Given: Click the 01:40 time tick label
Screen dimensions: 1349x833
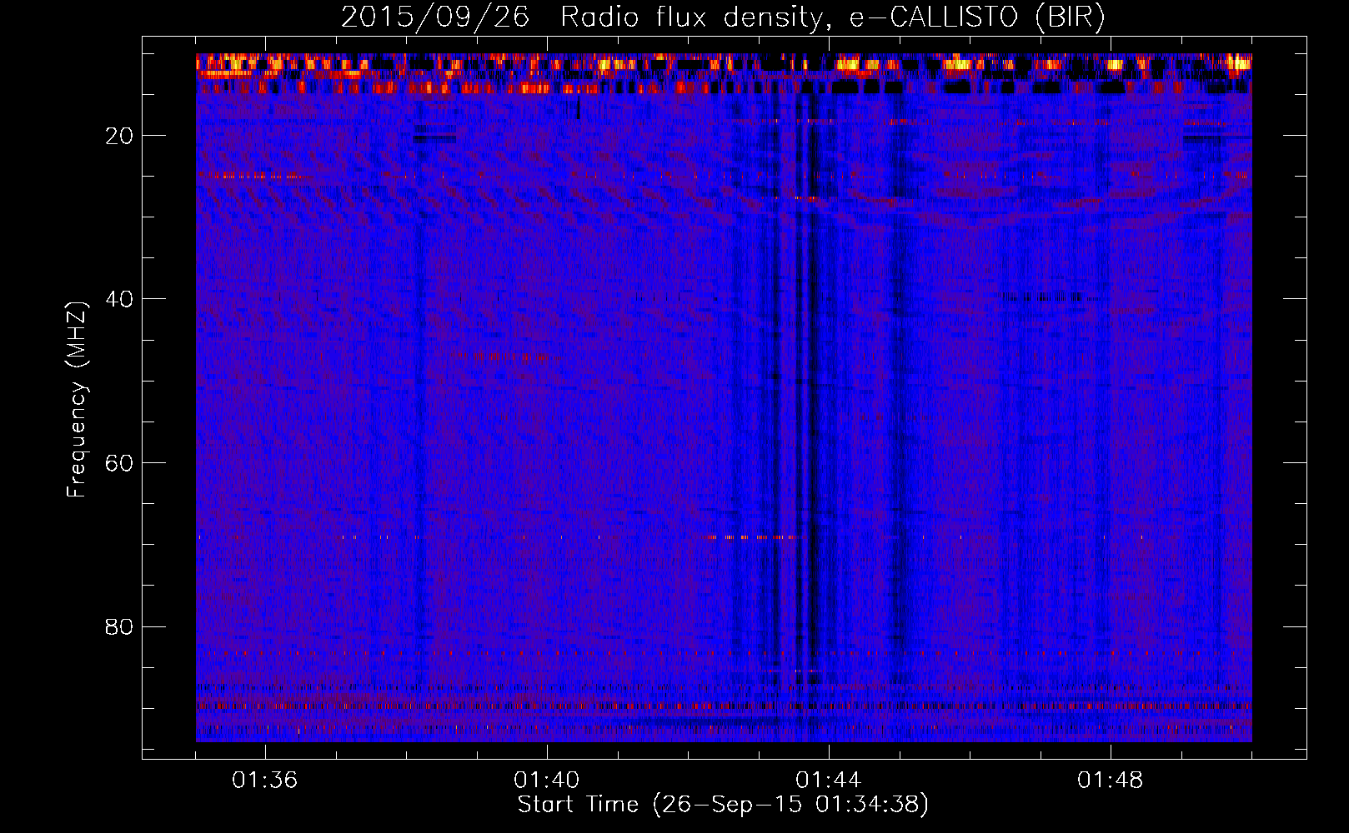Looking at the screenshot, I should point(547,781).
